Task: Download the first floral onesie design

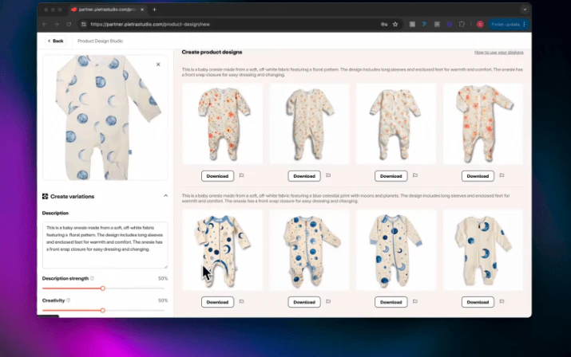Action: coord(217,176)
